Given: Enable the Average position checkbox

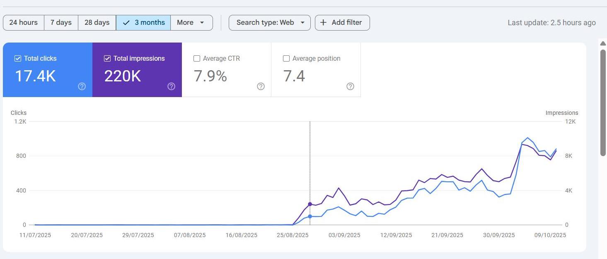Looking at the screenshot, I should point(286,58).
